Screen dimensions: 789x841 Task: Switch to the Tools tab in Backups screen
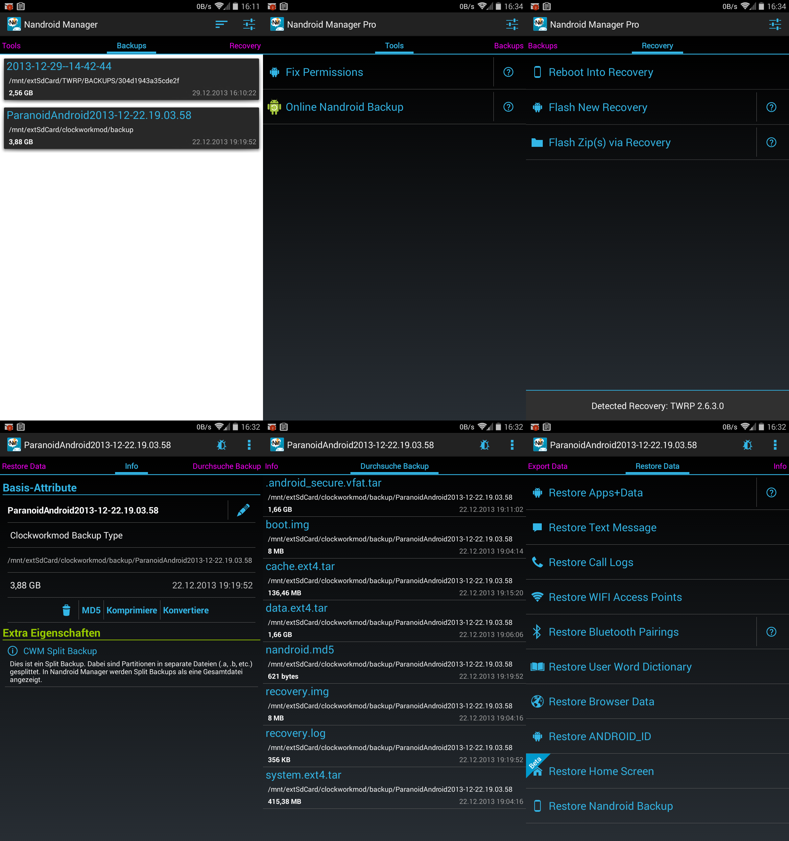[12, 46]
